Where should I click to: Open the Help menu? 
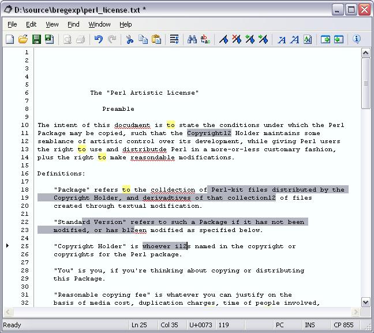coord(125,24)
